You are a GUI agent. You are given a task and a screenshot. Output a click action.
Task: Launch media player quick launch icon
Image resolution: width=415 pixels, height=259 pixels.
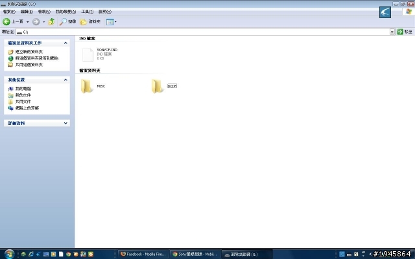coord(53,254)
